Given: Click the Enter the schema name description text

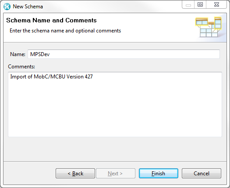Looking at the screenshot, I should point(65,31).
